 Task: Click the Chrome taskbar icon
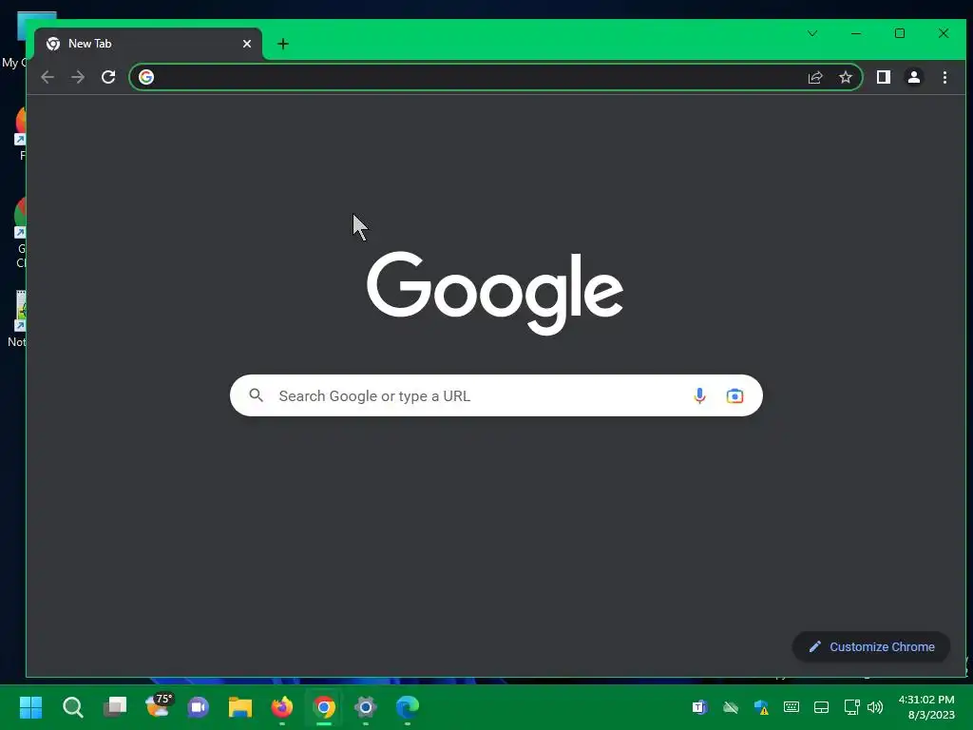pos(324,706)
